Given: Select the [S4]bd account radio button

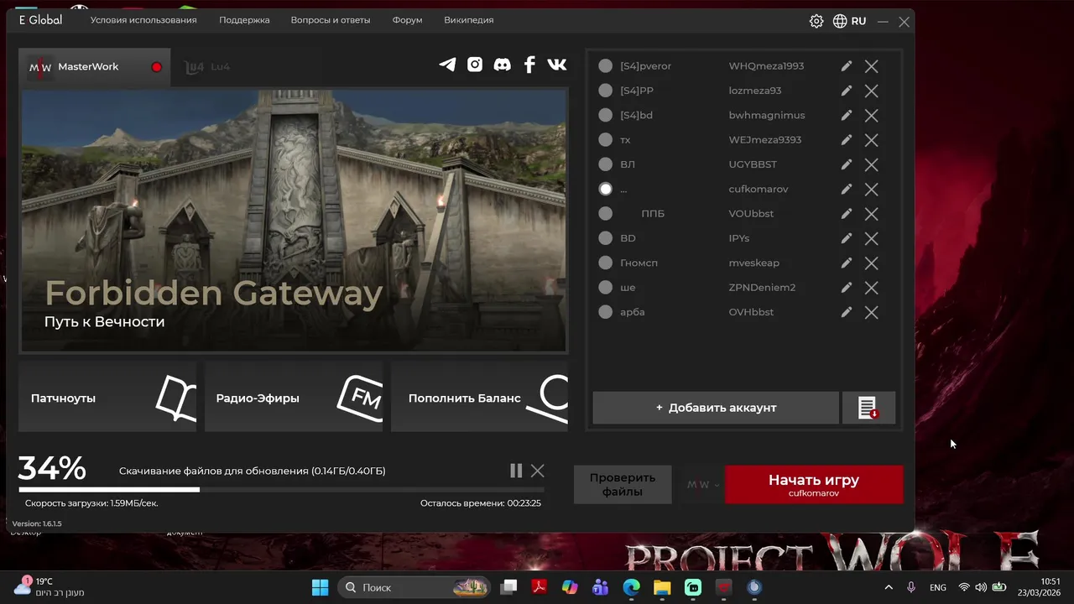Looking at the screenshot, I should pyautogui.click(x=605, y=115).
